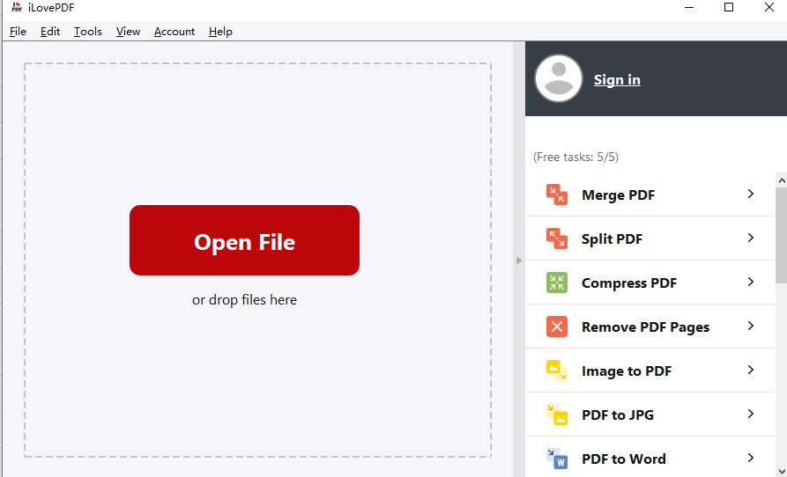Select the Image to PDF label
This screenshot has width=787, height=477.
[x=627, y=371]
